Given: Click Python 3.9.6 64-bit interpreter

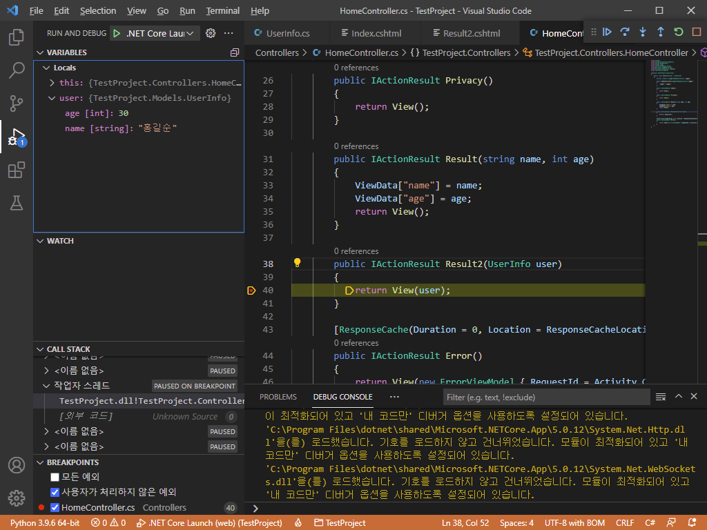Looking at the screenshot, I should tap(45, 523).
